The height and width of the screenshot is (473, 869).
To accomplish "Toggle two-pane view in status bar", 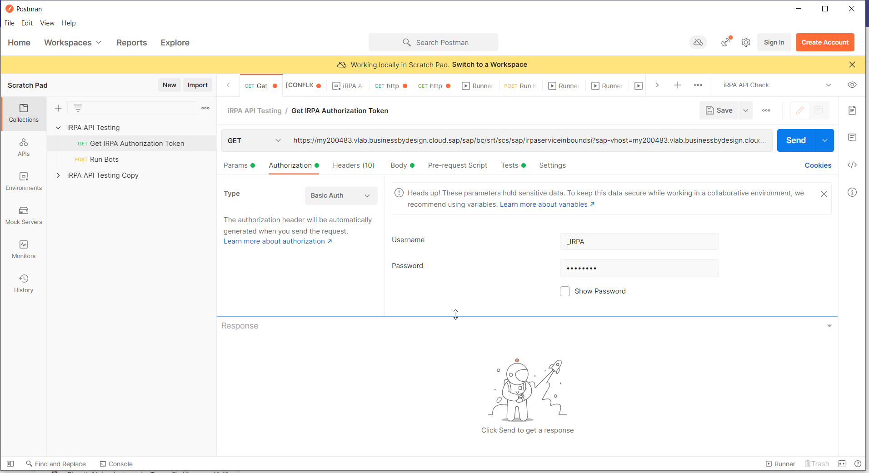I will [842, 463].
